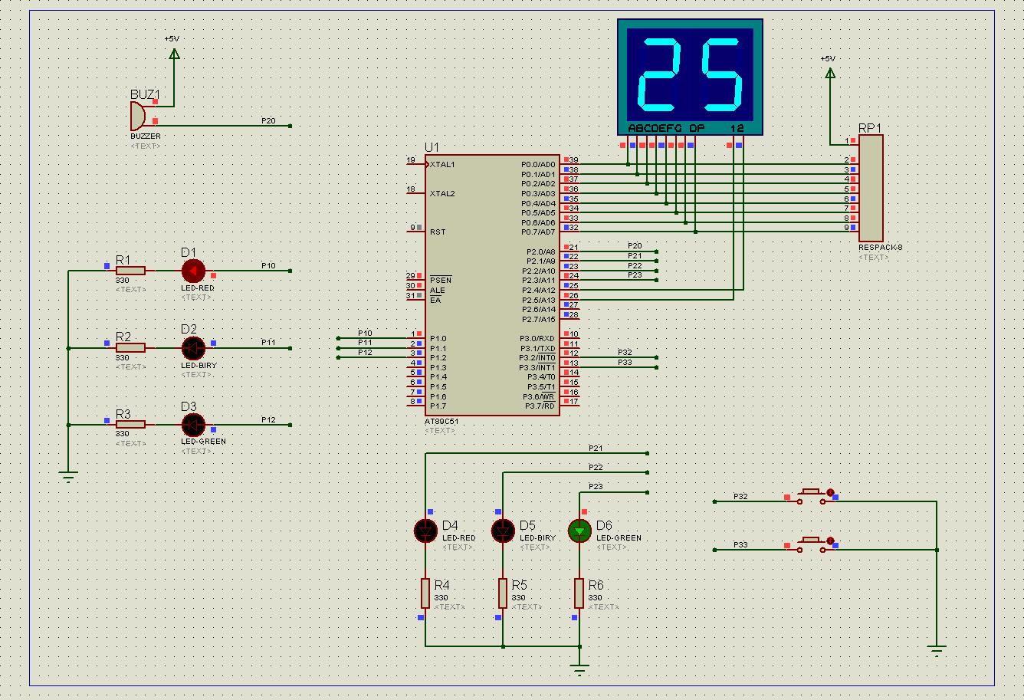The height and width of the screenshot is (700, 1024).
Task: Click XTAL1 pin label on U1
Action: (x=442, y=164)
